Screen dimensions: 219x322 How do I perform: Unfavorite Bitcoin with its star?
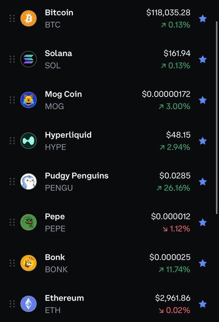click(203, 18)
